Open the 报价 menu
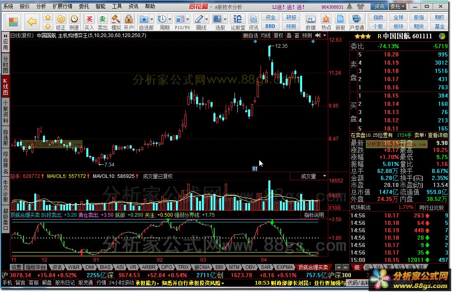 [x=24, y=6]
